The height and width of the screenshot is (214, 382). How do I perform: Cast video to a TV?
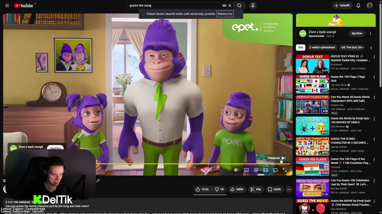coord(275,170)
